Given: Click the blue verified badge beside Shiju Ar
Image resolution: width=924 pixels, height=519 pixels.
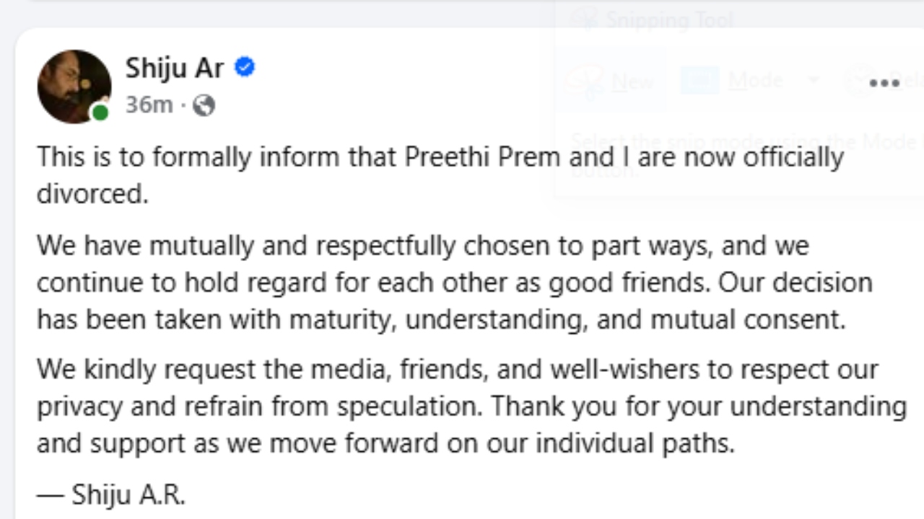Looking at the screenshot, I should (245, 68).
